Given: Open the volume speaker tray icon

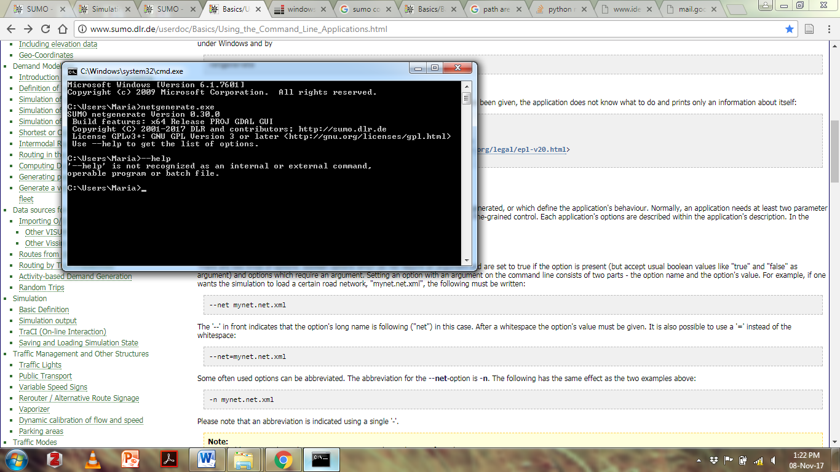Looking at the screenshot, I should [772, 460].
